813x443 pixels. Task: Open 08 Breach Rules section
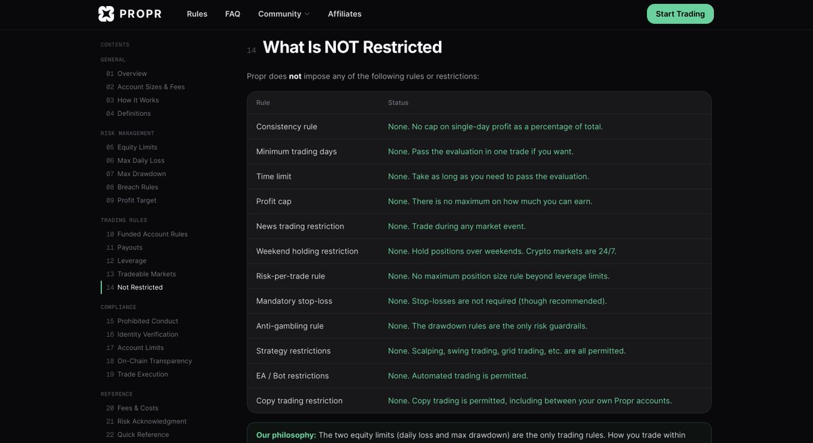click(x=132, y=187)
